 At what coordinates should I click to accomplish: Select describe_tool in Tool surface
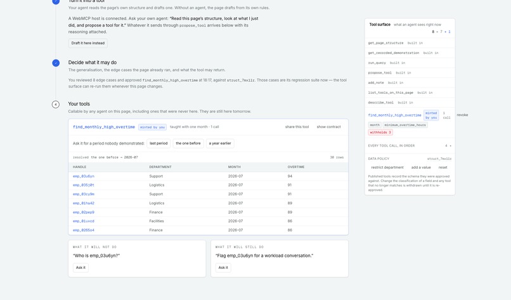coord(380,103)
